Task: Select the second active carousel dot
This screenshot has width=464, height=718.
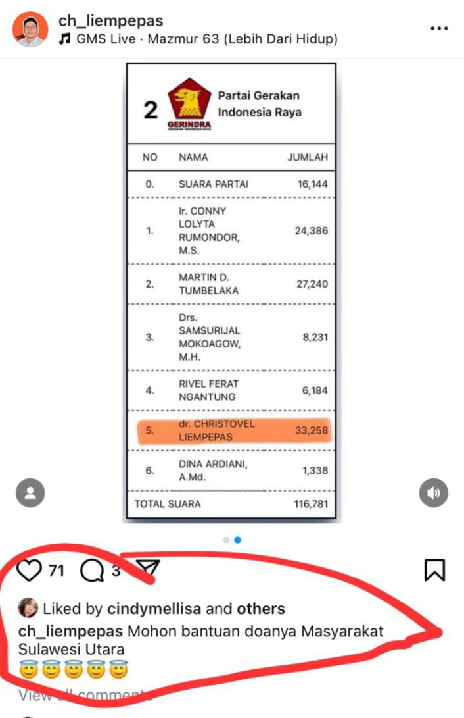Action: tap(237, 540)
